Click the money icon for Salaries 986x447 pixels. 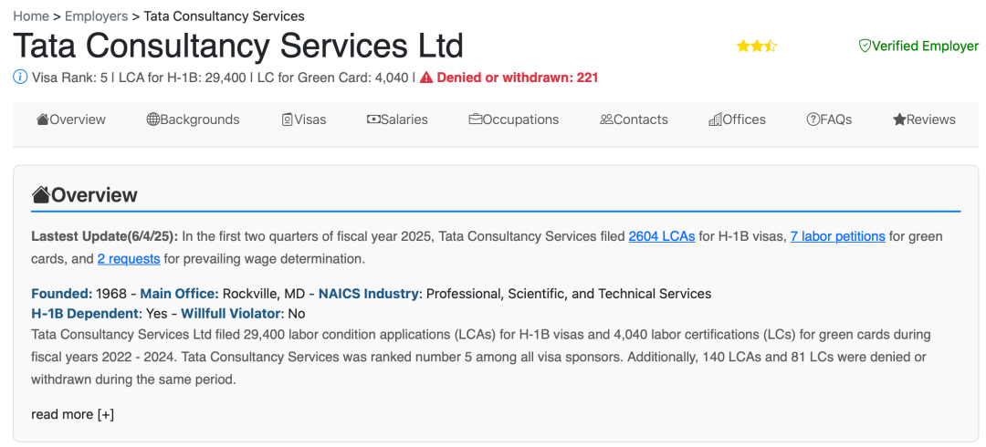pos(373,120)
